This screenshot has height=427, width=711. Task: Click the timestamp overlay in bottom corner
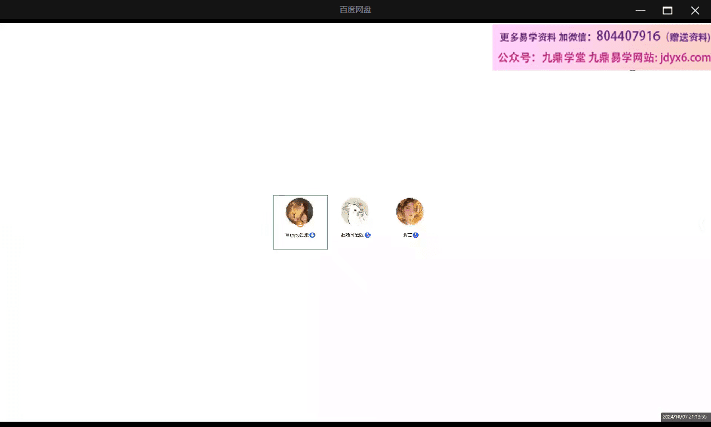(685, 417)
